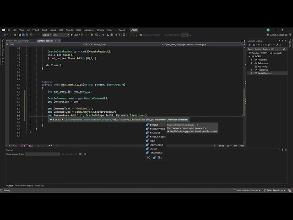This screenshot has width=293, height=220.
Task: Click next overload arrow in signature help
Action: tap(62, 120)
